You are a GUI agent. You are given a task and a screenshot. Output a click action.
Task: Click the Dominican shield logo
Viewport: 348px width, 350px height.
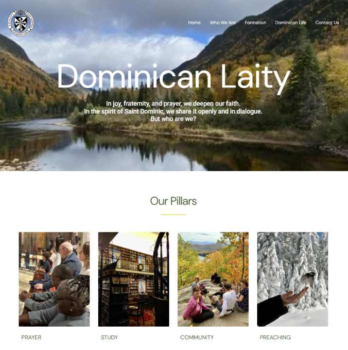(x=21, y=23)
